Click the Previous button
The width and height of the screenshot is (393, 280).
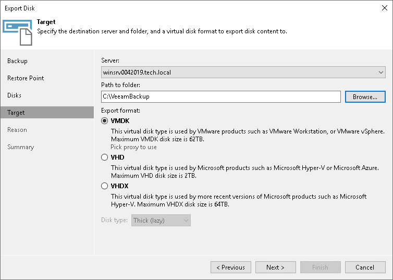[231, 267]
